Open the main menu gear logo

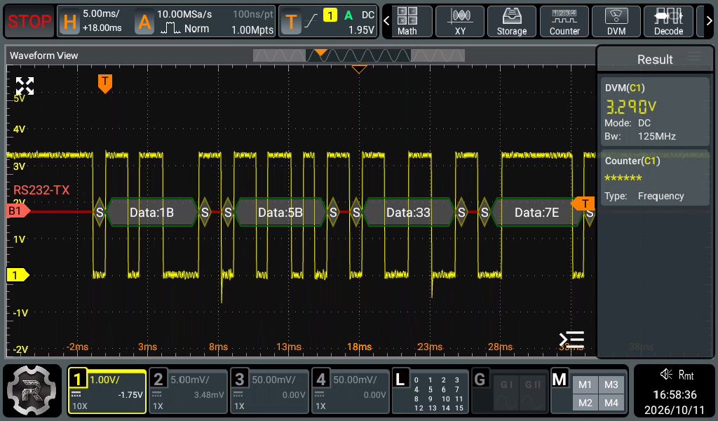(x=32, y=391)
